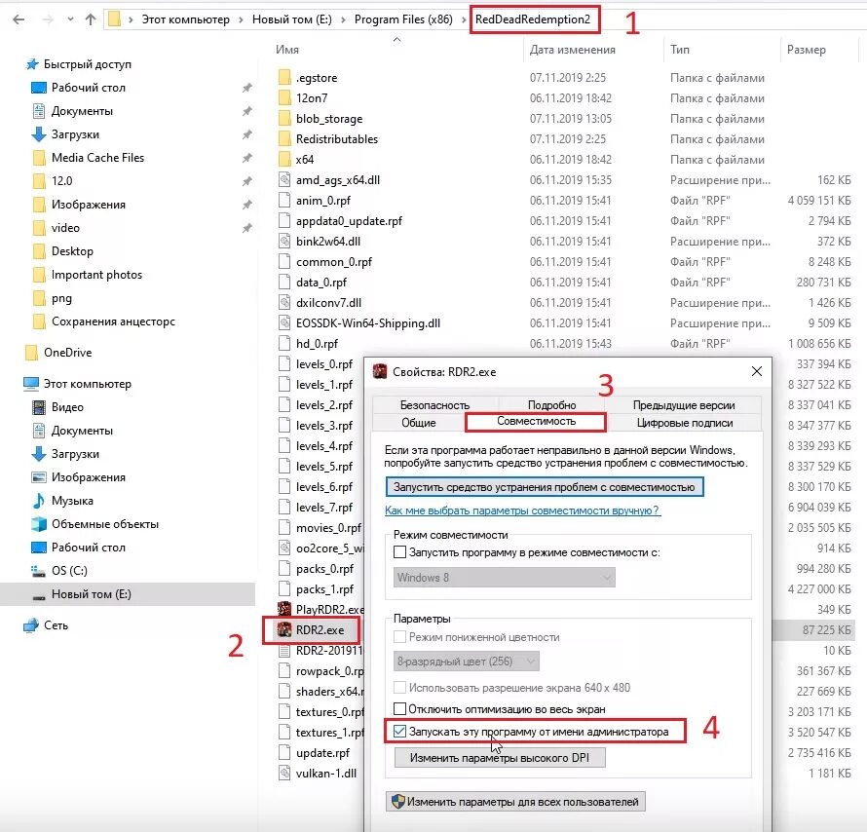Select amd_ags_x64.dll file icon
The height and width of the screenshot is (832, 867).
[284, 179]
